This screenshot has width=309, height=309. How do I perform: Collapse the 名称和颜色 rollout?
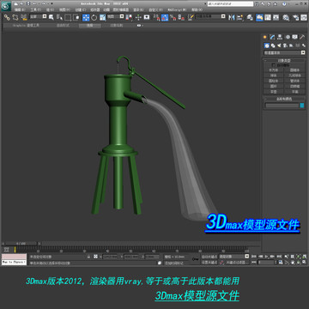click(x=284, y=99)
